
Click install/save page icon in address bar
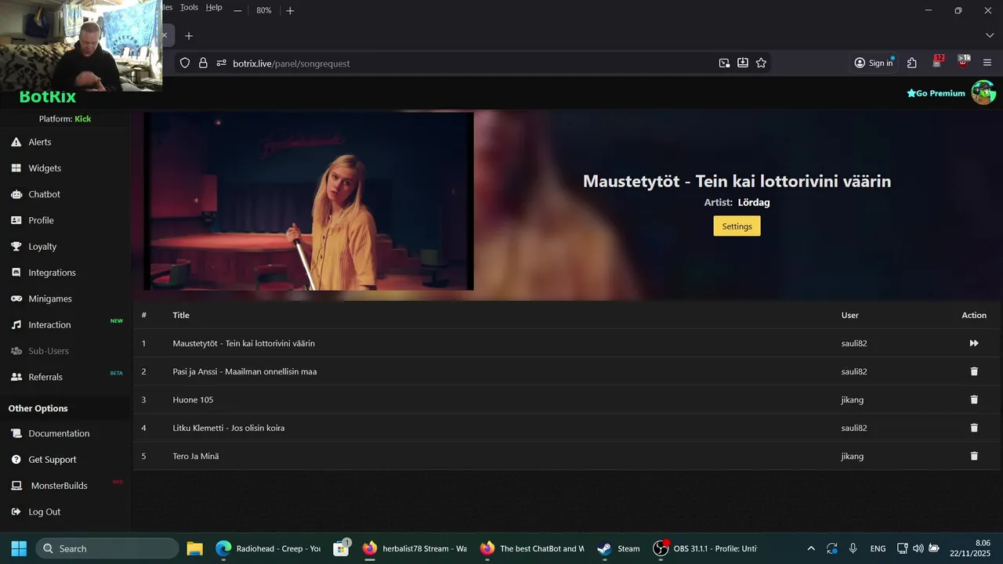coord(743,63)
